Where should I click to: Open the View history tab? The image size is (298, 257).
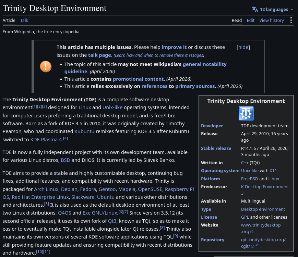[272, 20]
